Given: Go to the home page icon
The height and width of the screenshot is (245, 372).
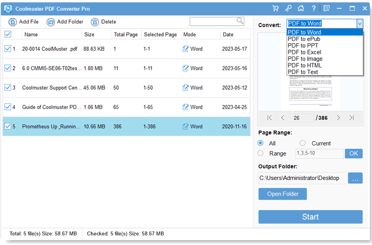Looking at the screenshot, I should 301,9.
